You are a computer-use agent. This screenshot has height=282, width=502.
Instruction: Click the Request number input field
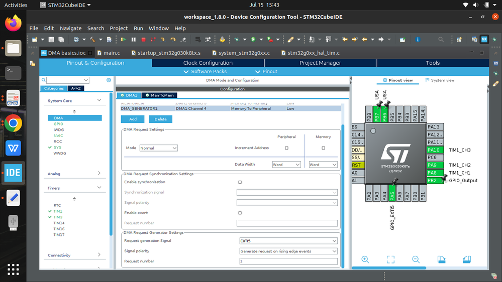click(x=288, y=261)
